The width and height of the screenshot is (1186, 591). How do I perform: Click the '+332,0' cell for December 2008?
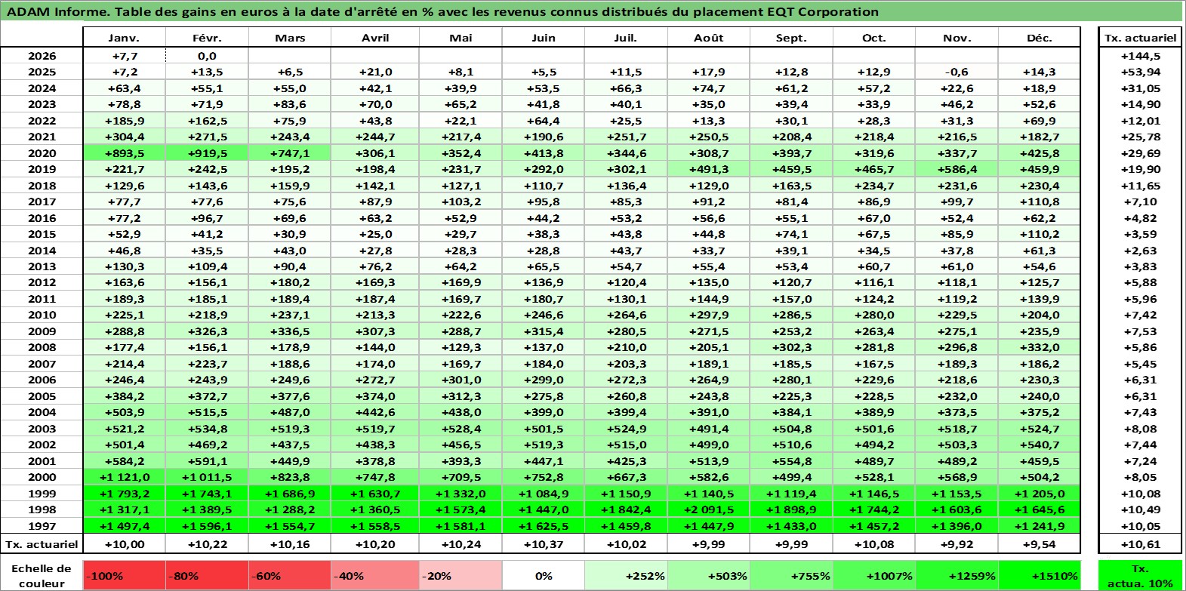1040,347
